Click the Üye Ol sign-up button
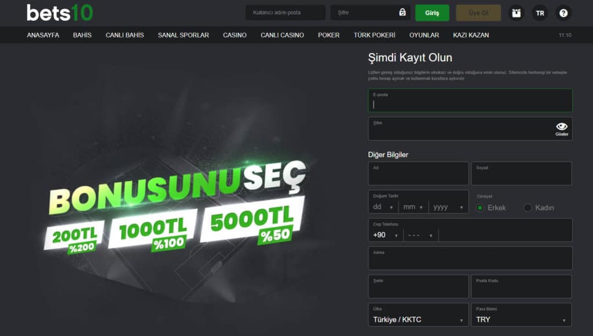The height and width of the screenshot is (336, 593). point(478,13)
